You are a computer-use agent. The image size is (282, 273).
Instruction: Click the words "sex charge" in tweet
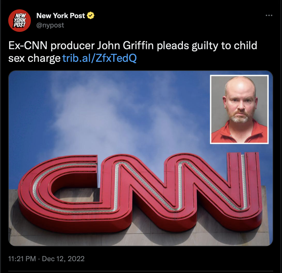(34, 58)
